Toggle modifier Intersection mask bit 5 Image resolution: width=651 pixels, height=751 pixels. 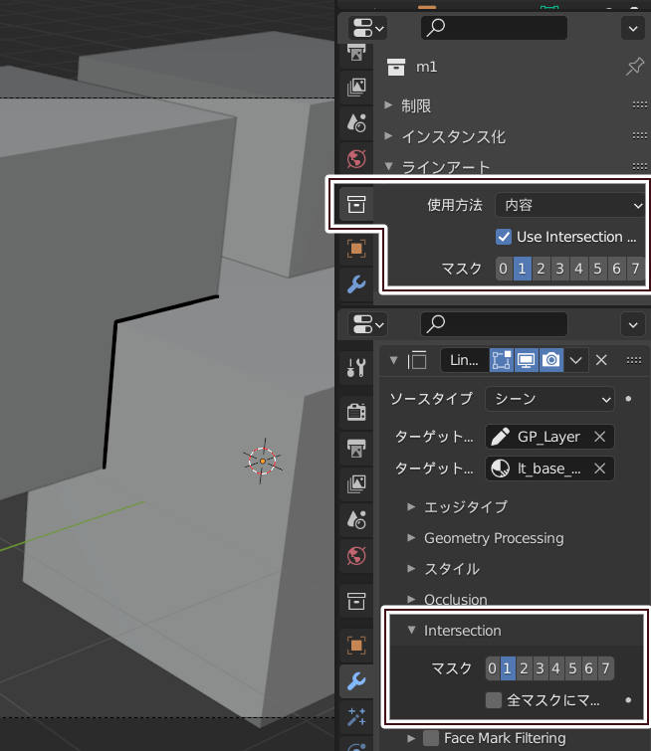coord(573,668)
